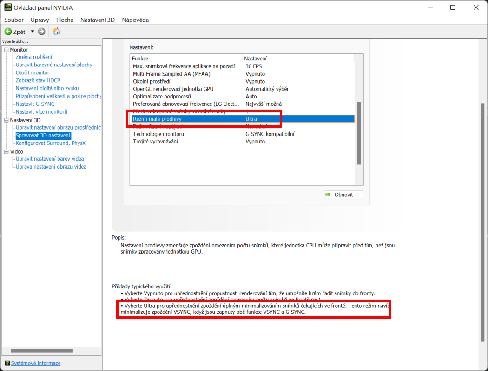Open Zobrazit stav HDCP

(x=38, y=80)
